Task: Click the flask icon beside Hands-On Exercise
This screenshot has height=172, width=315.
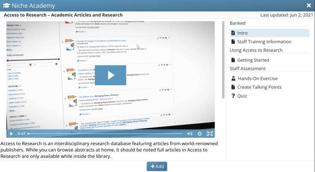Action: [233, 78]
